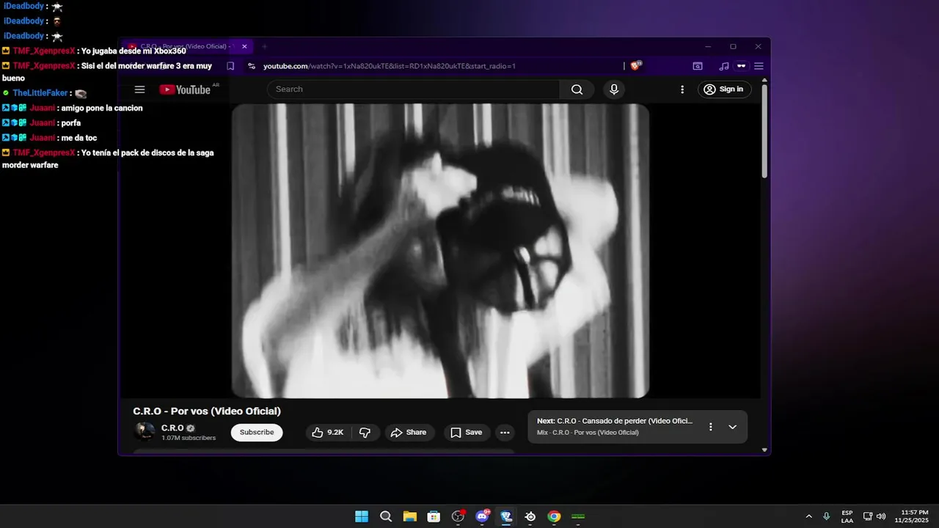Image resolution: width=939 pixels, height=528 pixels.
Task: Like the video with 9.2K likes
Action: pyautogui.click(x=327, y=433)
